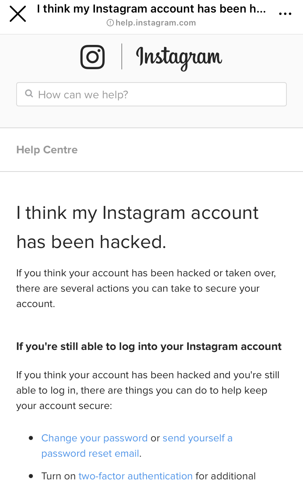303x481 pixels.
Task: Open the two-factor authentication link
Action: click(x=135, y=476)
